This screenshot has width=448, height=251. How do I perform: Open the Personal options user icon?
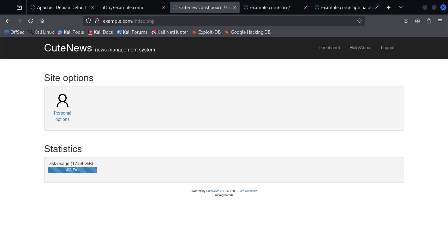(x=62, y=100)
